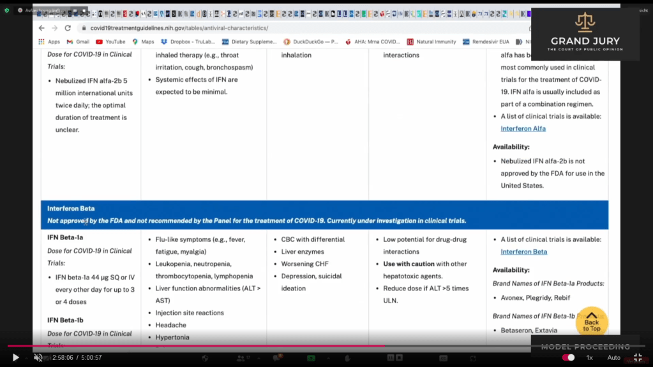Open the 1x playback speed menu
Screen dimensions: 653x367
[x=589, y=358]
